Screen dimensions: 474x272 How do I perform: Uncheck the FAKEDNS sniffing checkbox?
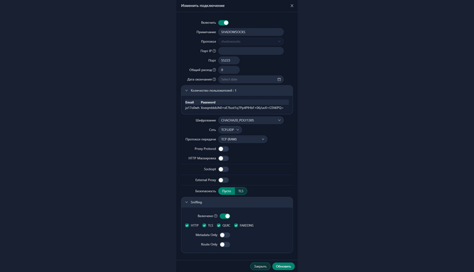[236, 225]
